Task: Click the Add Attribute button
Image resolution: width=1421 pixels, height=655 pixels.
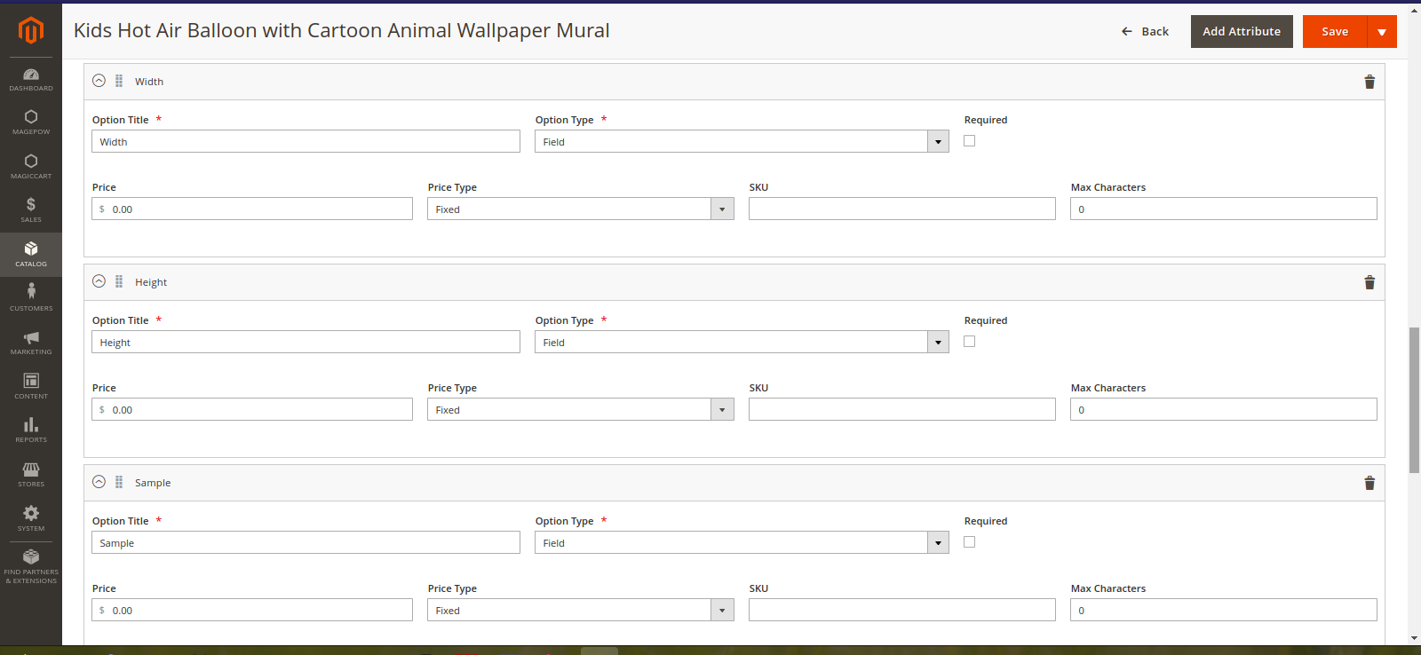Action: pyautogui.click(x=1242, y=32)
